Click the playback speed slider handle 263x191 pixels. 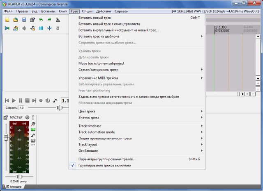[60, 107]
